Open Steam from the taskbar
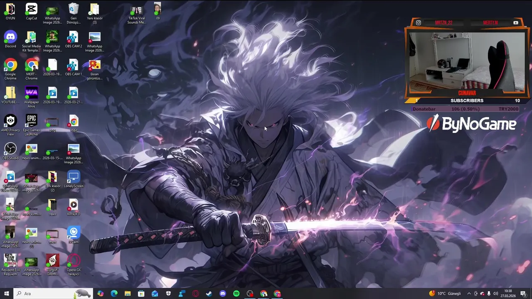 pyautogui.click(x=209, y=294)
